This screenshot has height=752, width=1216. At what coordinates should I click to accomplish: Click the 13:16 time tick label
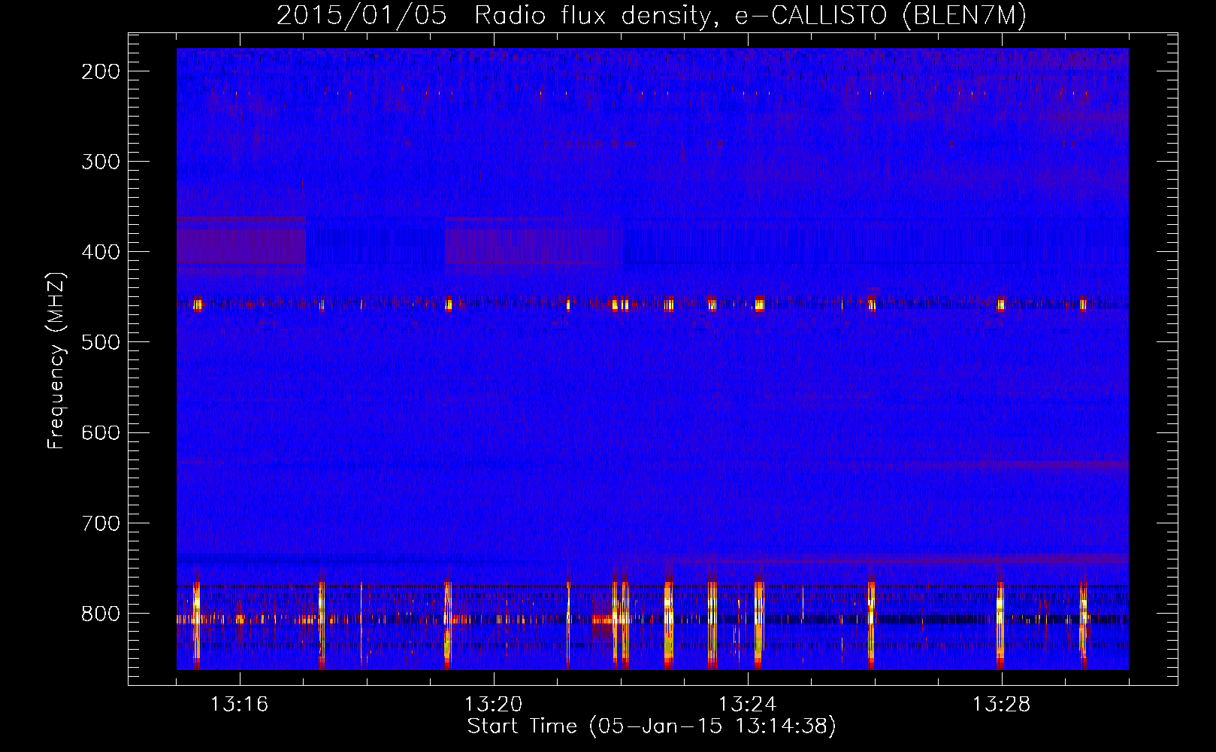tap(239, 705)
